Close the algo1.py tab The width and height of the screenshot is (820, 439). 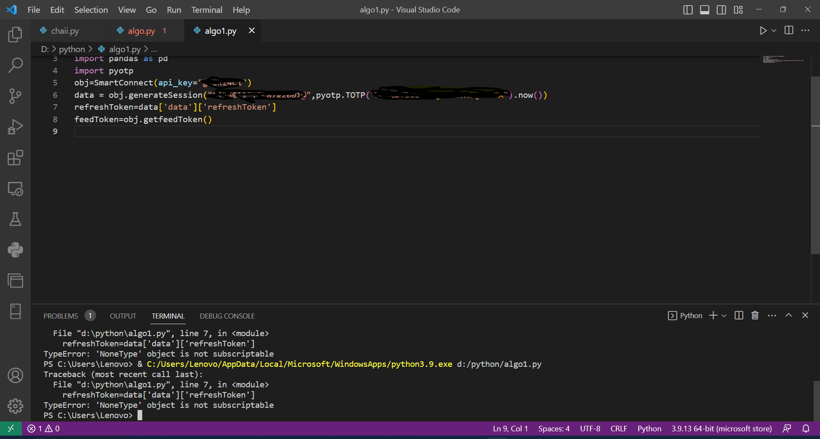252,30
